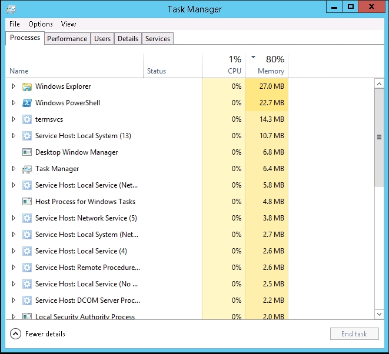Sort by the CPU column header
389x354 pixels.
(224, 66)
